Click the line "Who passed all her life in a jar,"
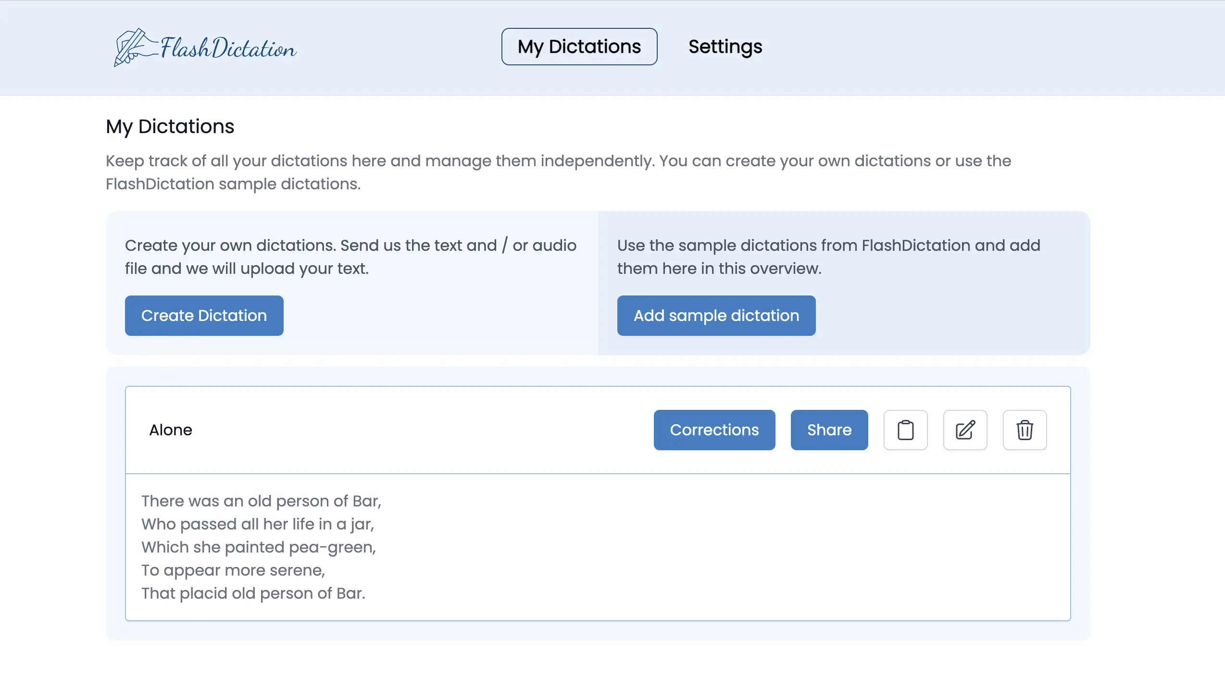Image resolution: width=1225 pixels, height=689 pixels. click(258, 524)
